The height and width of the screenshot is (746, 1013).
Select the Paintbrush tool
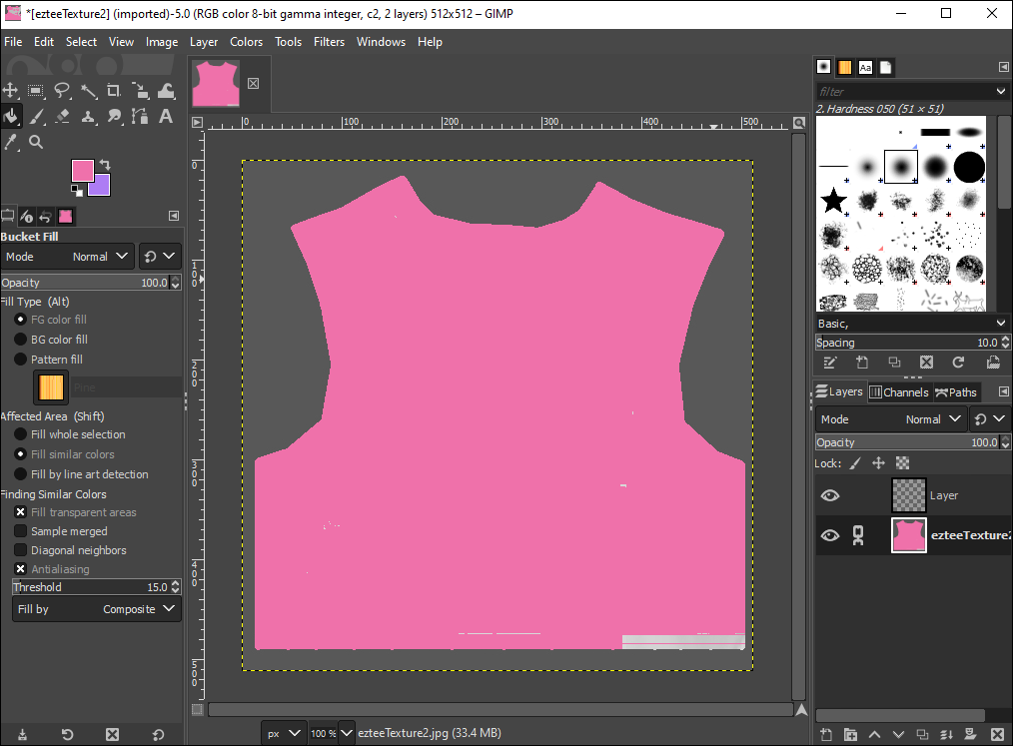tap(36, 117)
